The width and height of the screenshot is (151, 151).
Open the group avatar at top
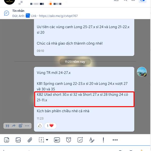pos(10,1)
